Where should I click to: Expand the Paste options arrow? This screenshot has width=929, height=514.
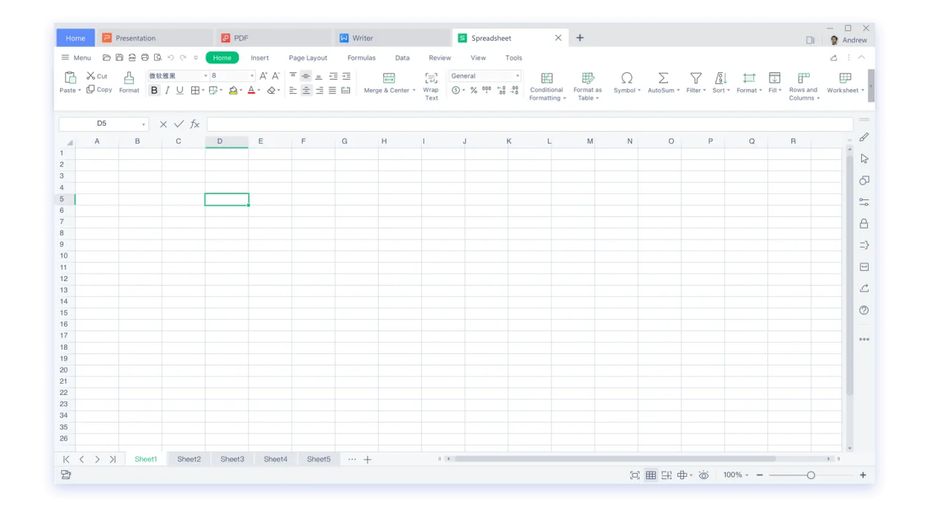pyautogui.click(x=80, y=91)
